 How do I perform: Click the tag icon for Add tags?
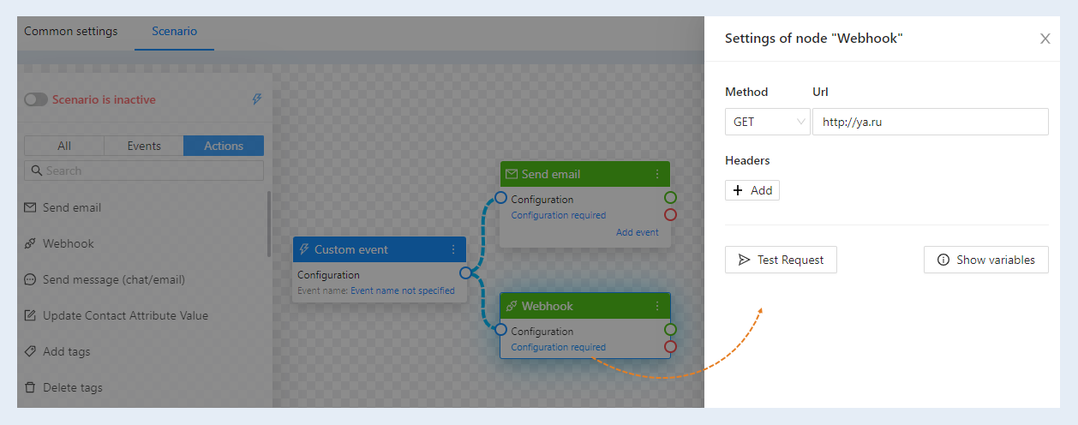click(x=30, y=351)
